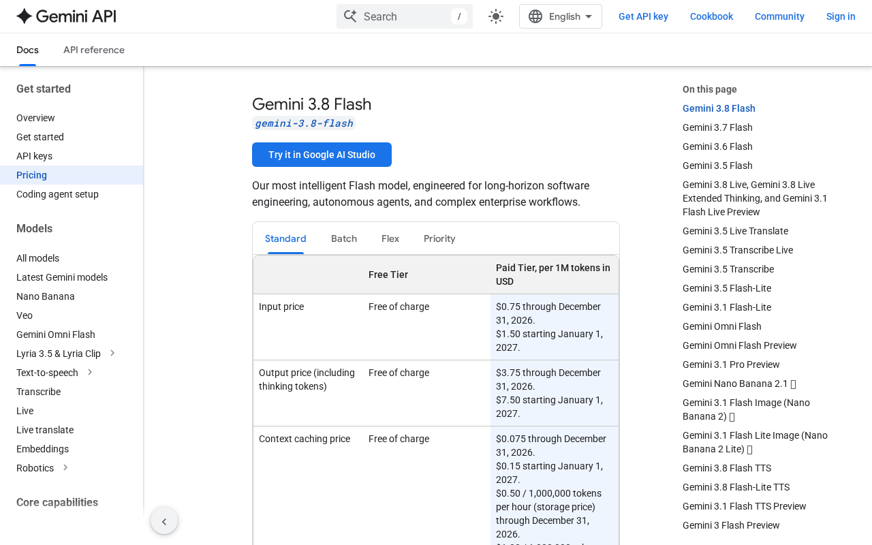Open Overview in the sidebar

click(x=35, y=118)
